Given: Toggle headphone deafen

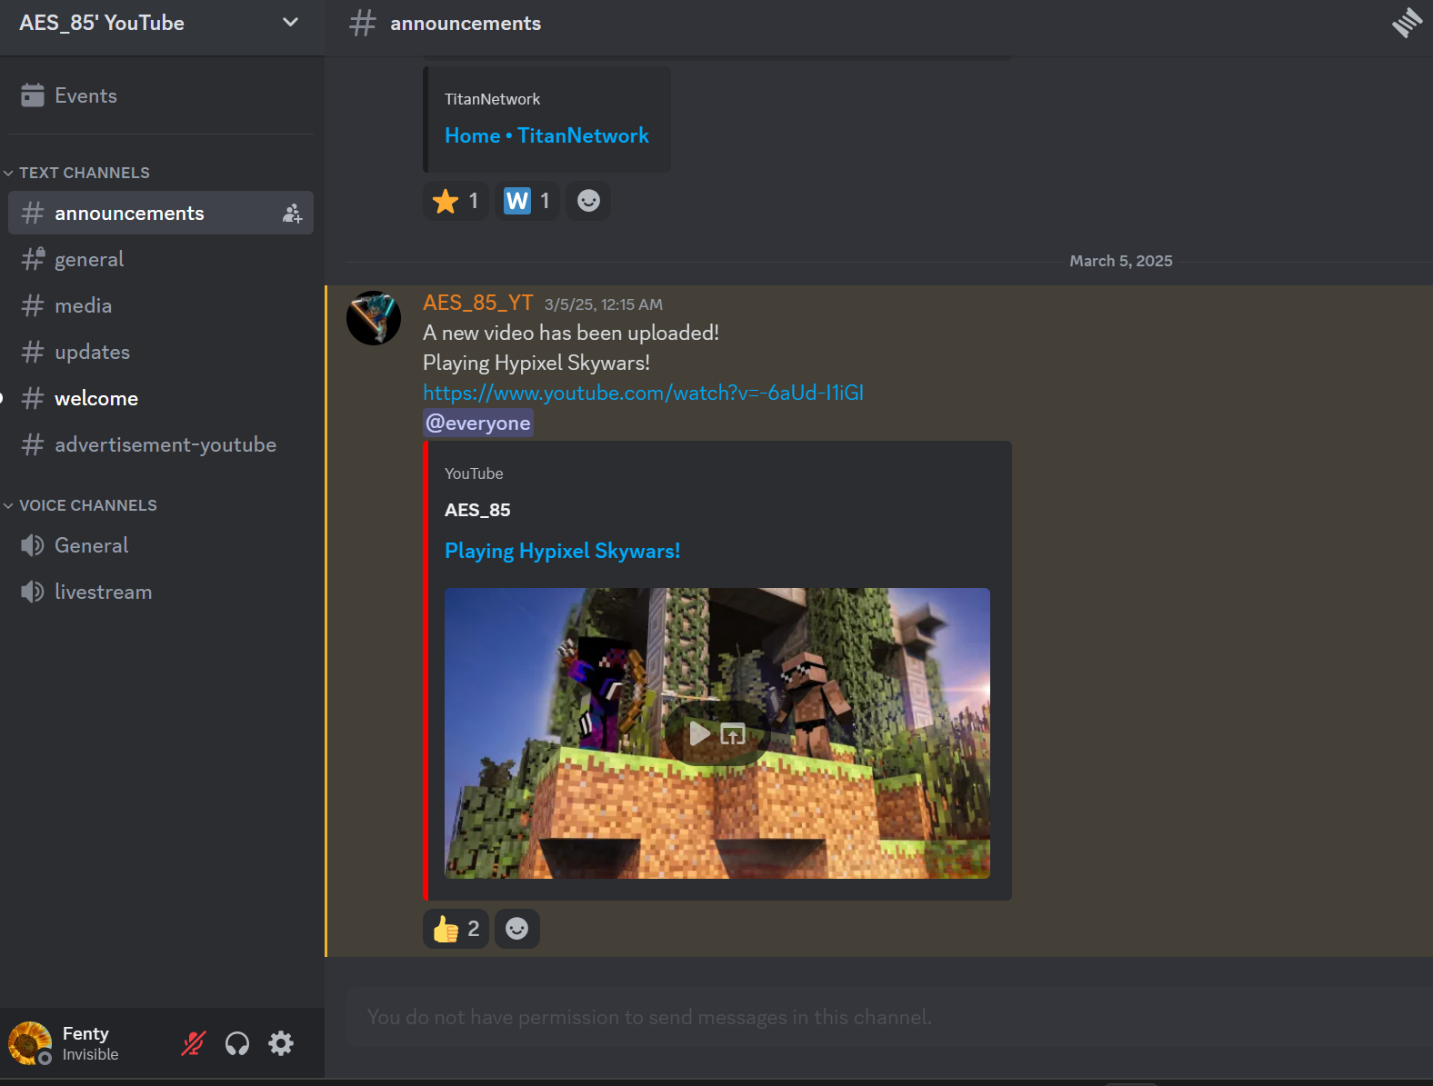Looking at the screenshot, I should [x=237, y=1043].
